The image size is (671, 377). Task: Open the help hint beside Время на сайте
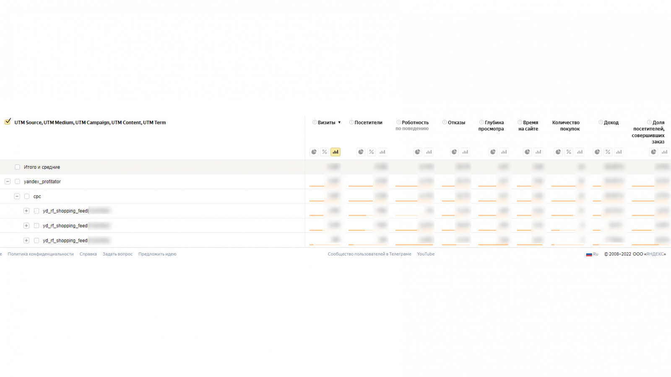(x=520, y=122)
